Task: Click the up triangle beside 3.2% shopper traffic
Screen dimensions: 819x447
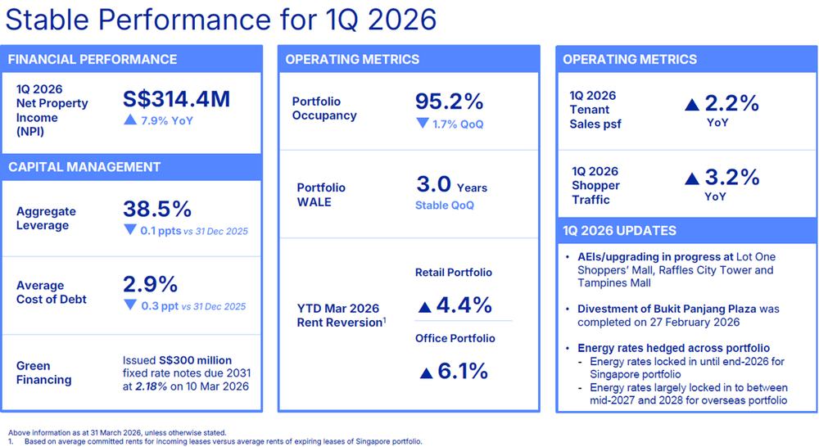Action: (692, 179)
